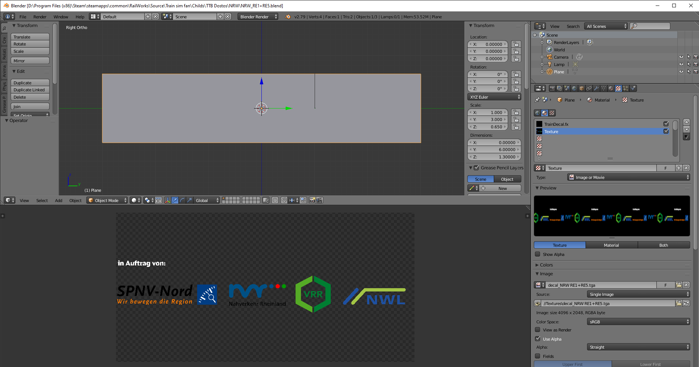Select the scale manipulator icon
699x367 pixels.
click(x=189, y=200)
